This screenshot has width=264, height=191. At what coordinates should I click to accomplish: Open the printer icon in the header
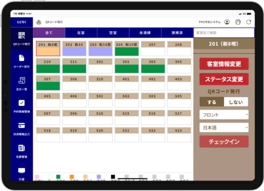[238, 22]
